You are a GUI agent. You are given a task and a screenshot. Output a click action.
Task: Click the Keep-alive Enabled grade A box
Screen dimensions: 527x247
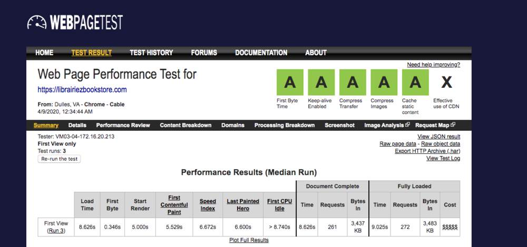321,82
